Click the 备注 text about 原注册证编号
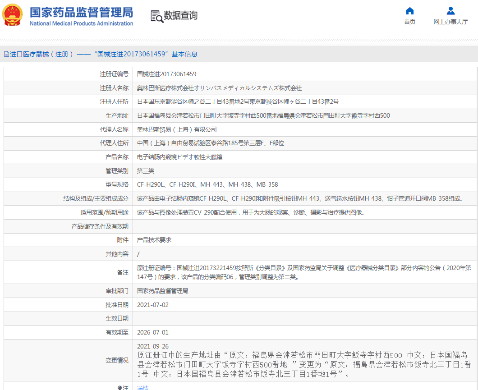The height and width of the screenshot is (390, 478). pos(304,272)
